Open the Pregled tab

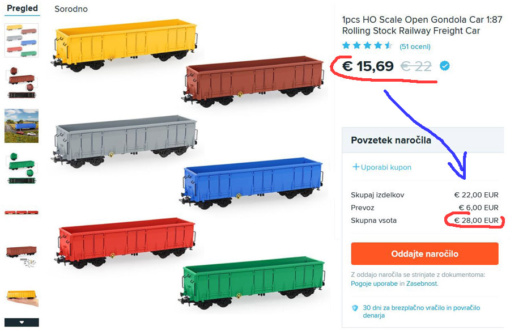[22, 9]
